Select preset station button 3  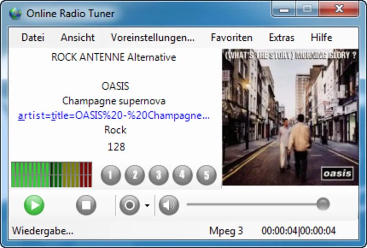pos(159,175)
